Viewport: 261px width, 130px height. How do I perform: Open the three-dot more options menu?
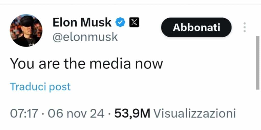coord(244,27)
